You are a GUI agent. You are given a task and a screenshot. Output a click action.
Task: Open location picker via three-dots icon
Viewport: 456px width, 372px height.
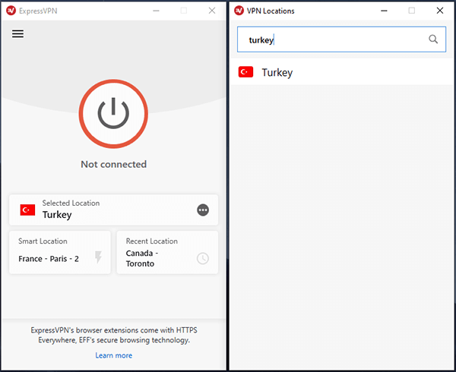point(203,210)
